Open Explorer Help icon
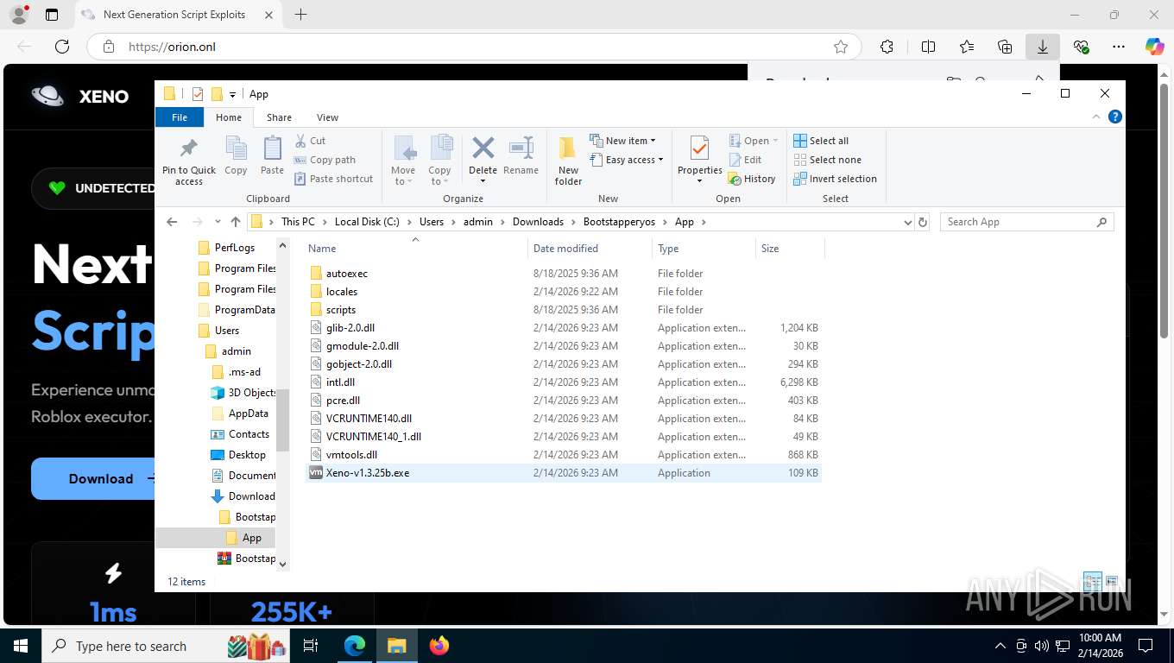Viewport: 1174px width, 663px height. [1114, 117]
